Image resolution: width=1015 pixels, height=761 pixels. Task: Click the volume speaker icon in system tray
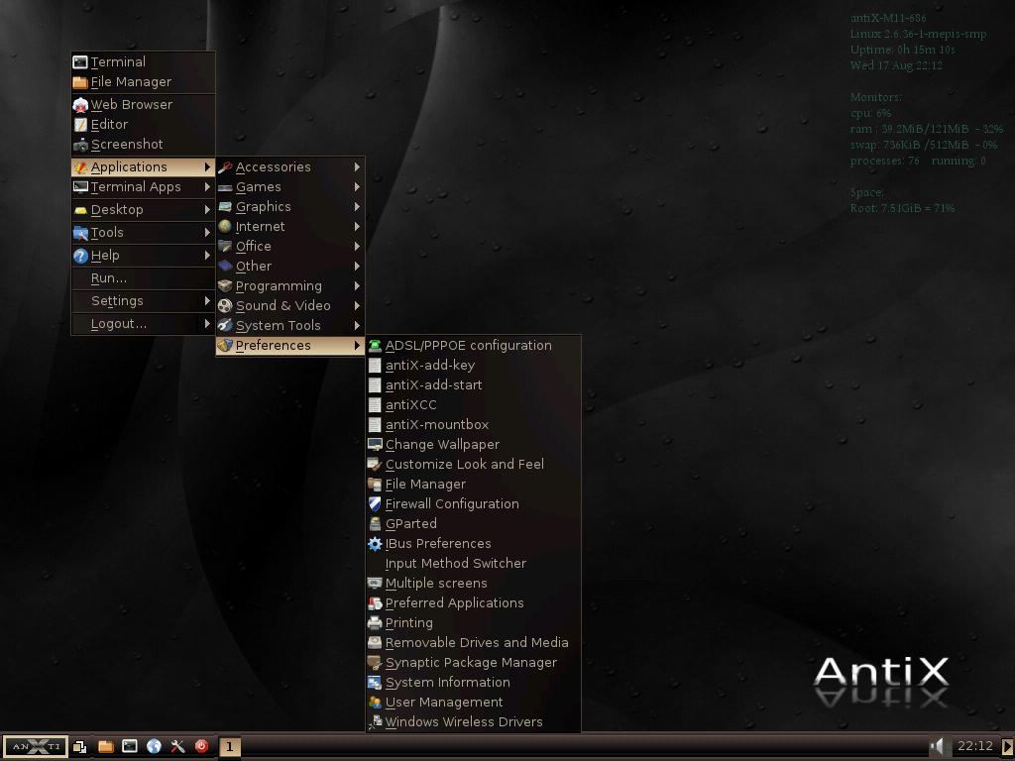[x=938, y=747]
